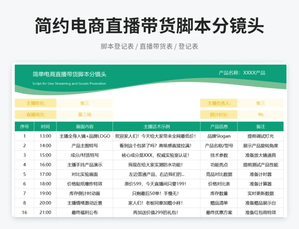Click the banner heading 简单电商直播带货脚本分镜头
This screenshot has height=229, width=299.
(70, 74)
